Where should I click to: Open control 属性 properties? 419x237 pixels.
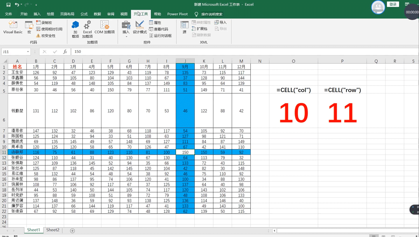coord(155,23)
